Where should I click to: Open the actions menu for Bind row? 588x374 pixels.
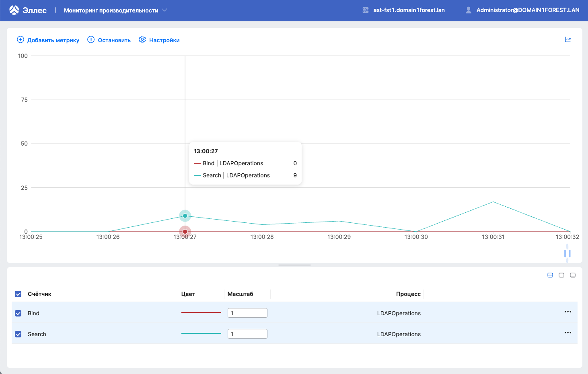coord(567,311)
